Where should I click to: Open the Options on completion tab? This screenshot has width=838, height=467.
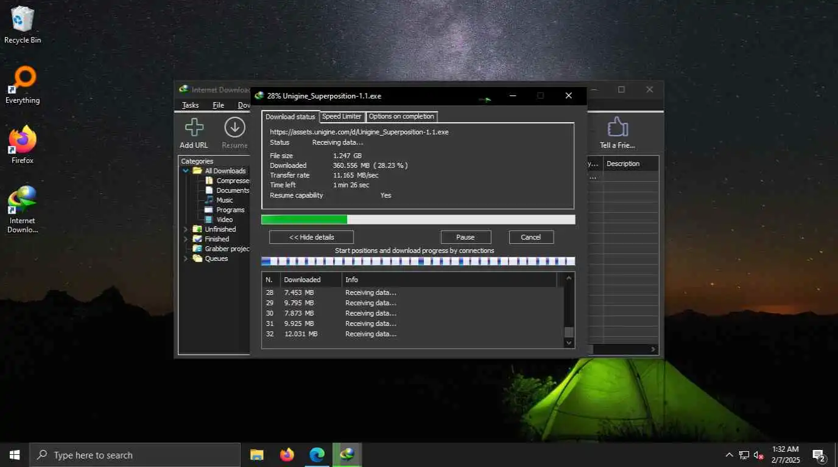[401, 116]
